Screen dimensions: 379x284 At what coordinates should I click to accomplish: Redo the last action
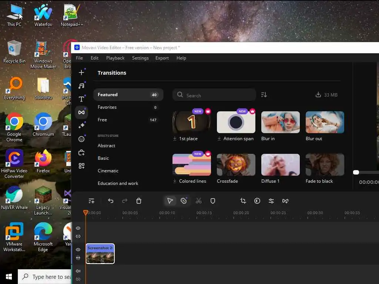125,201
